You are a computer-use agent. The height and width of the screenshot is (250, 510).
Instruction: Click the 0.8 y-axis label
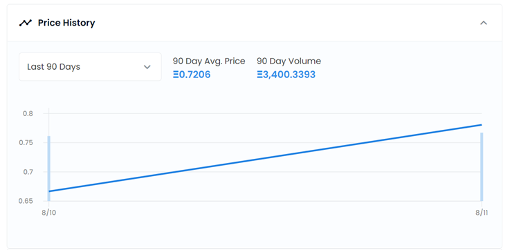[x=28, y=114]
